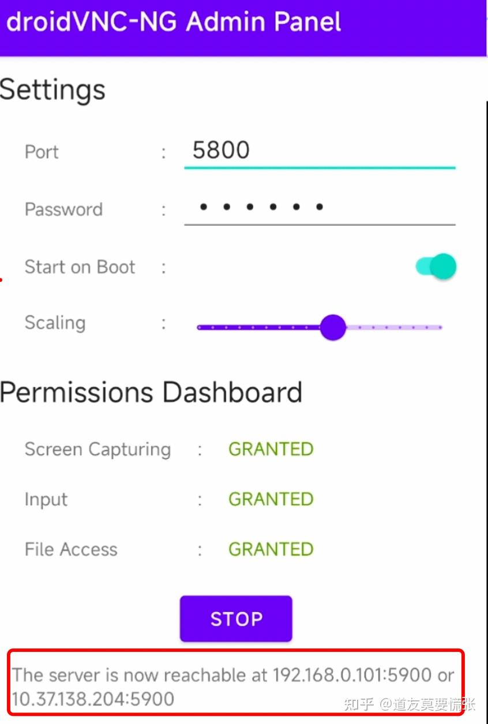488x724 pixels.
Task: Click the Permissions Dashboard heading
Action: pyautogui.click(x=151, y=393)
